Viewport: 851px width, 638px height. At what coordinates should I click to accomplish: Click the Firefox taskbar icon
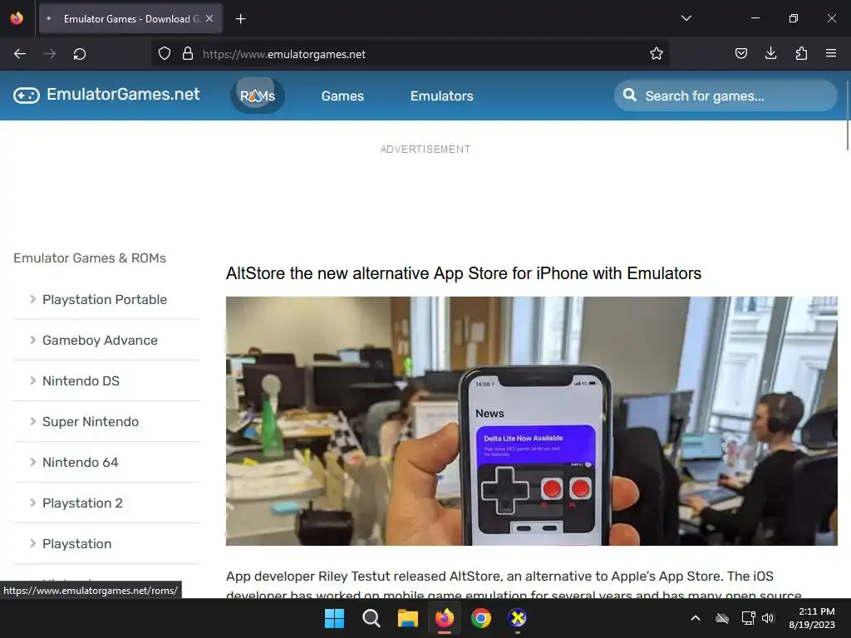[x=445, y=618]
